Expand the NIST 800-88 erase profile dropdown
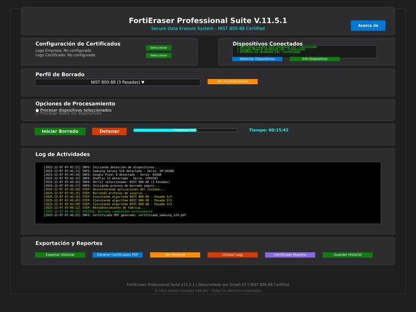Screen dimensions: 416x312 [118, 82]
